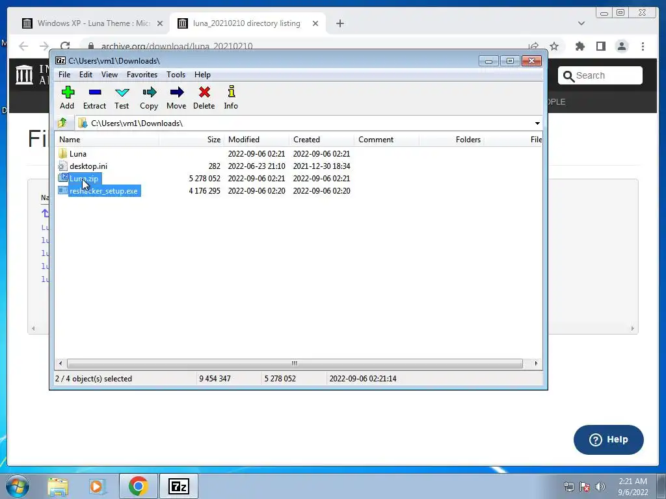Sort by the Created column header
The image size is (666, 499).
(321, 140)
